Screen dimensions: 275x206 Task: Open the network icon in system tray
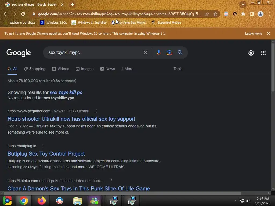pyautogui.click(x=242, y=201)
